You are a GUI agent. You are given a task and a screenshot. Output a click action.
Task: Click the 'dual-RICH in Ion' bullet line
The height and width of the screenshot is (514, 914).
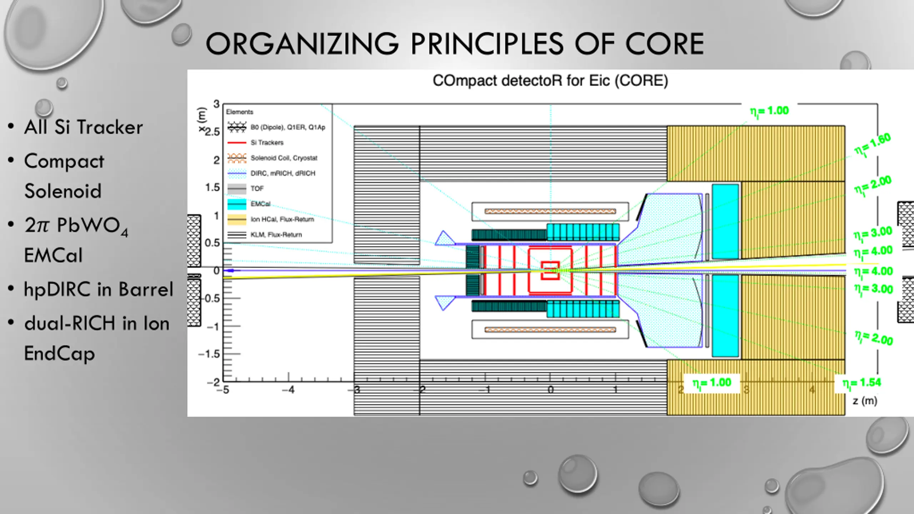96,323
